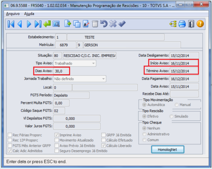
Task: Toggle Cálculo Efetuado checkbox
Action: [103, 140]
